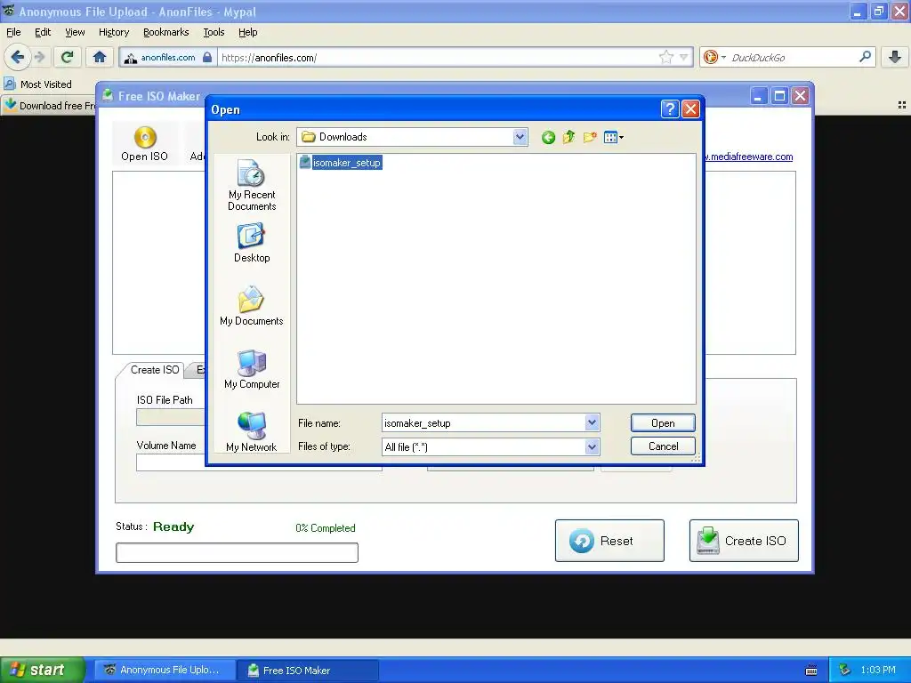Click the Windows start button

click(x=43, y=670)
